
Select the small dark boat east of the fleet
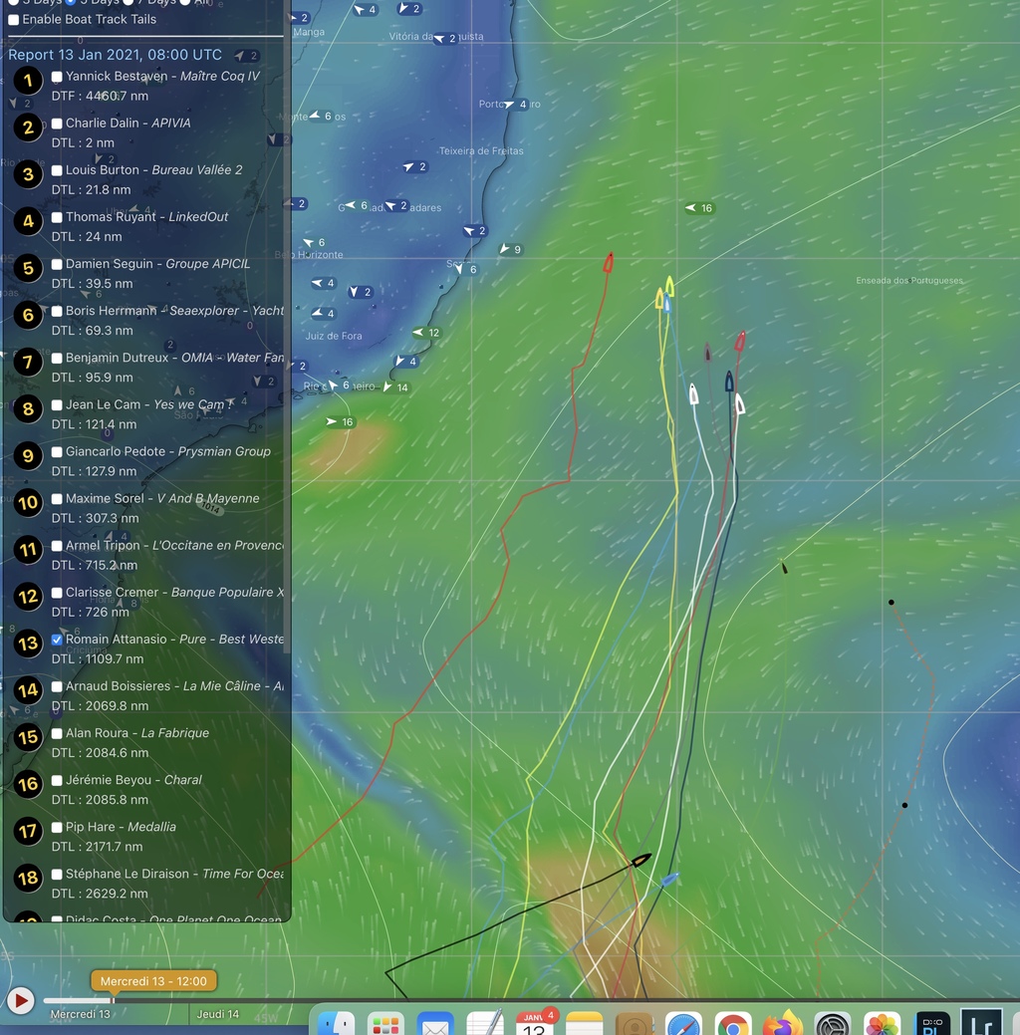784,567
